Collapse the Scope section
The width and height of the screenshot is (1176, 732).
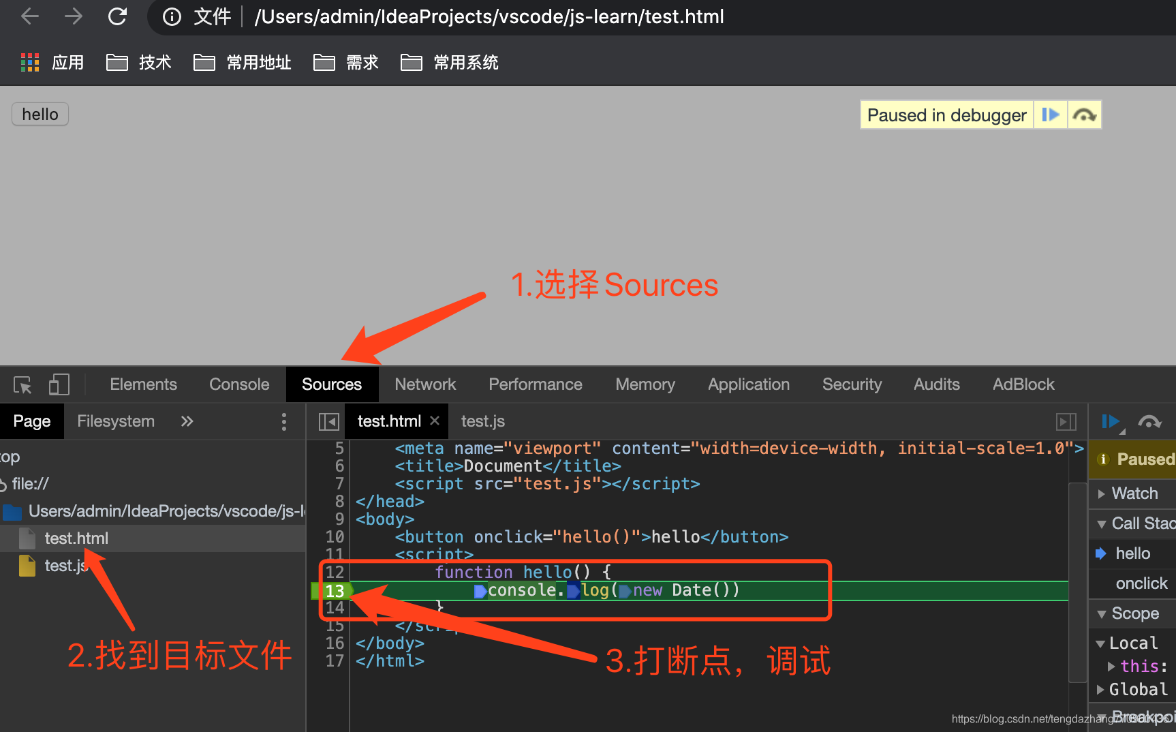1132,613
